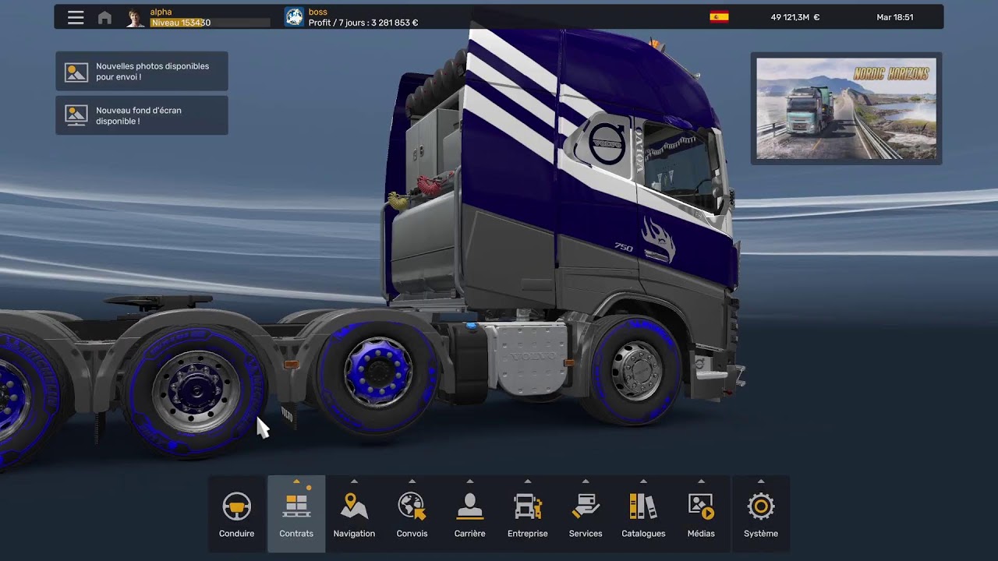Screen dimensions: 998x561
Task: Open the Contrats cargo icon
Action: tap(296, 506)
